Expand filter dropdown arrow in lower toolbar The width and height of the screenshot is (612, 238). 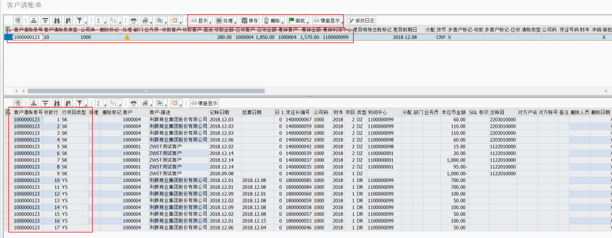tap(86, 104)
